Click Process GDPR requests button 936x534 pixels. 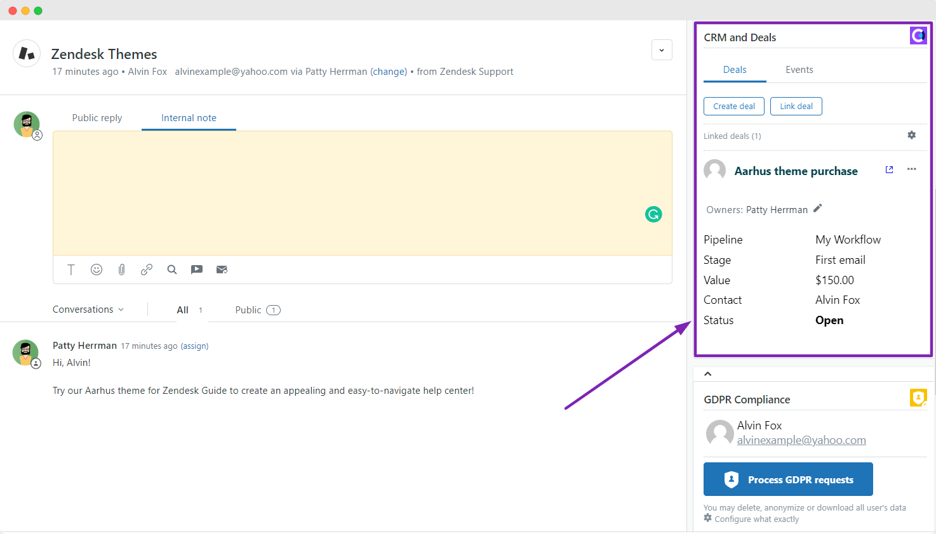pyautogui.click(x=788, y=479)
